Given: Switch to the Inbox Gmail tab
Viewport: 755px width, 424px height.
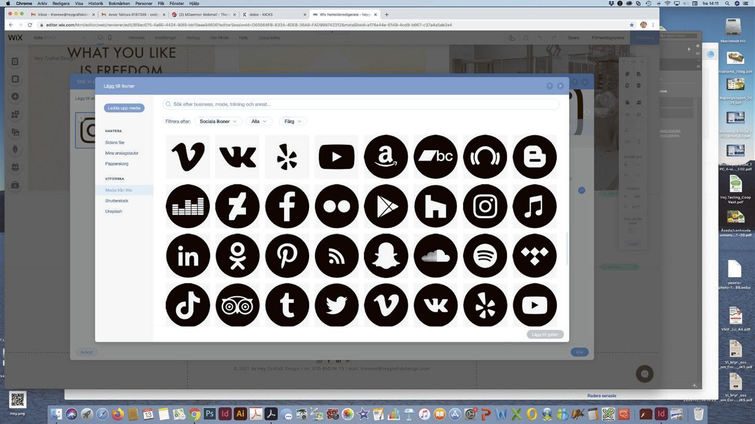Looking at the screenshot, I should (x=62, y=15).
